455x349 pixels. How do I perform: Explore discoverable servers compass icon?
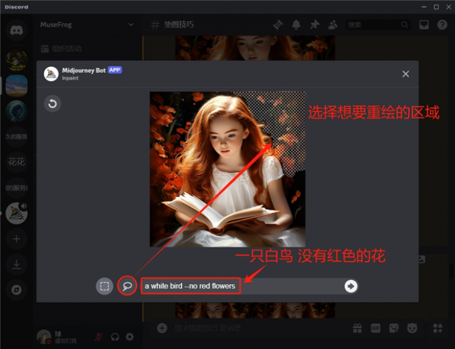point(17,290)
